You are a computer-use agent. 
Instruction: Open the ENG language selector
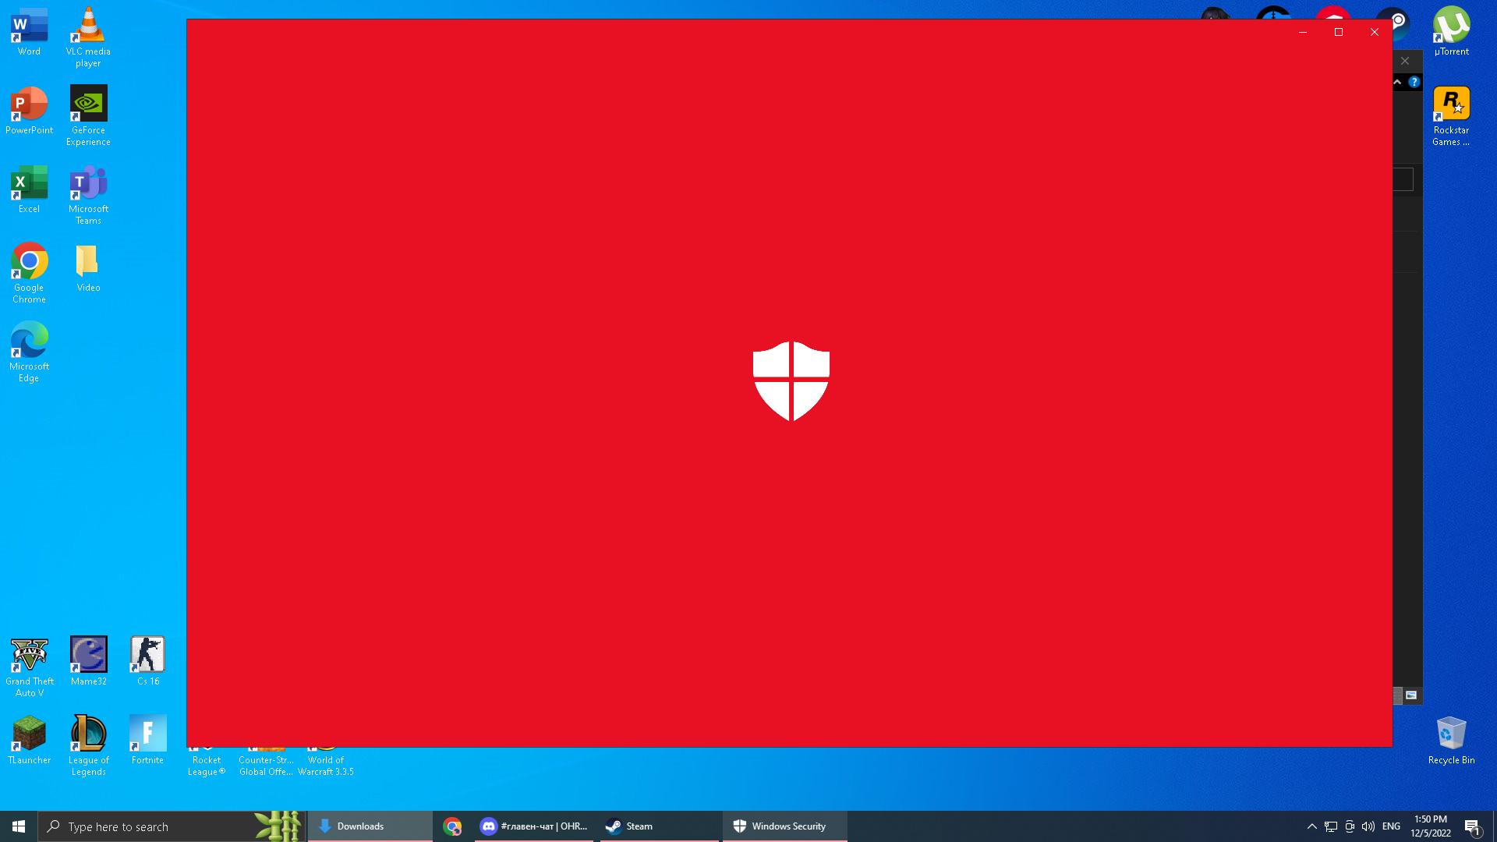pyautogui.click(x=1391, y=826)
